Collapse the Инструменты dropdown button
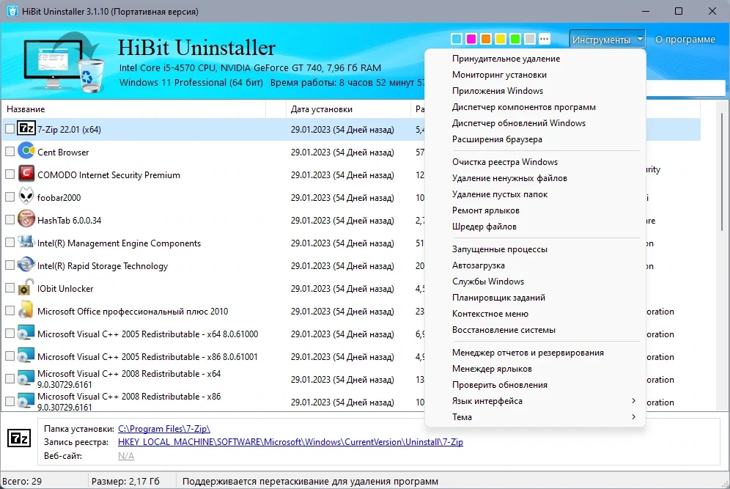 pyautogui.click(x=607, y=40)
